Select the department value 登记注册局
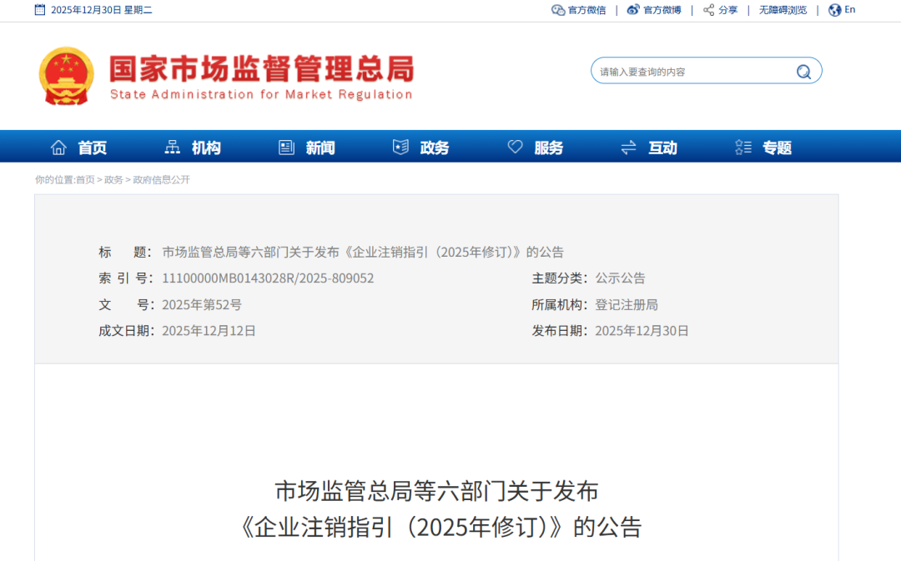This screenshot has height=561, width=901. click(627, 305)
